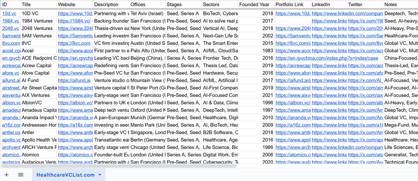Select the Offices column header
418x181 pixels.
click(x=147, y=5)
